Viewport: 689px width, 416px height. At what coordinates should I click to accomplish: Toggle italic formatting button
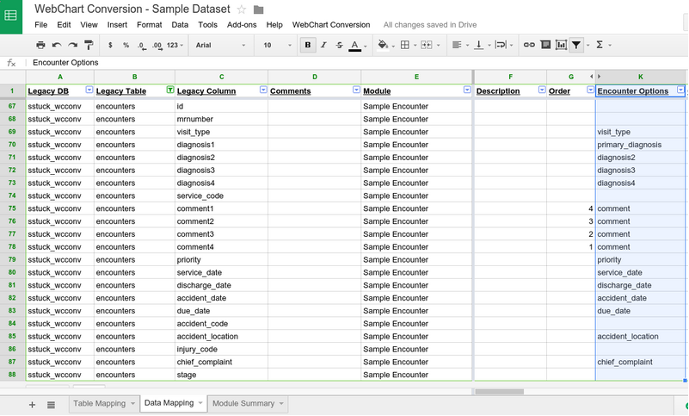323,45
